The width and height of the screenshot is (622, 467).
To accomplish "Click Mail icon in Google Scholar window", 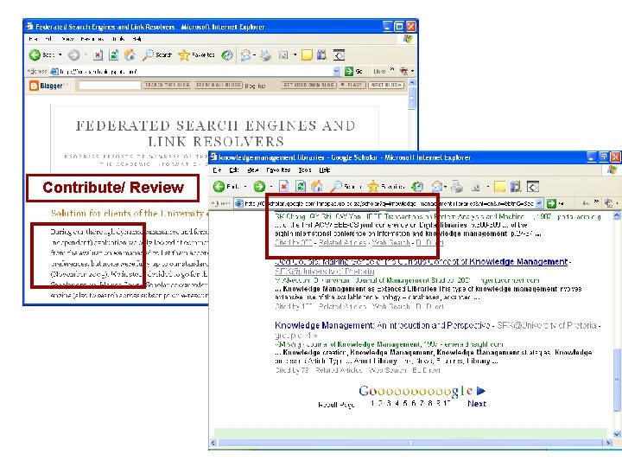I will [x=436, y=186].
